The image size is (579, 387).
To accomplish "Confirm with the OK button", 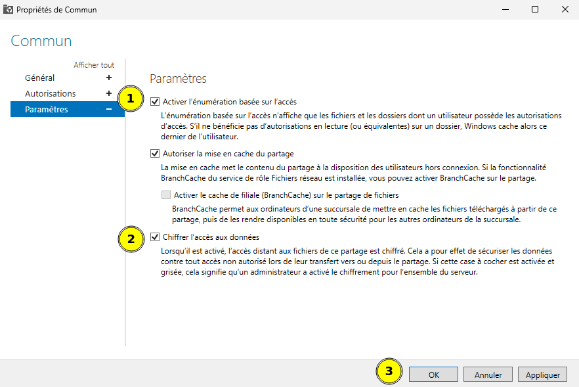I will tap(433, 375).
